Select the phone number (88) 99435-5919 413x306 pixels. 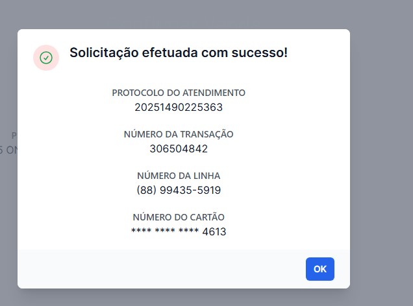179,190
